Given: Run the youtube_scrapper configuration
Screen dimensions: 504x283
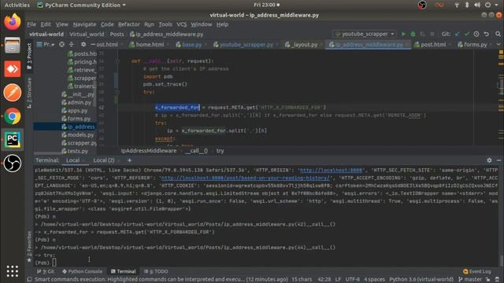Looking at the screenshot, I should coord(403,34).
